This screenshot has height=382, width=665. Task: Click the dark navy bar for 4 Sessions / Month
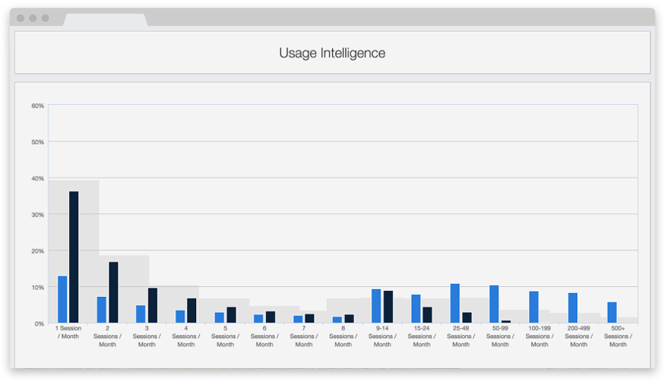pos(192,311)
